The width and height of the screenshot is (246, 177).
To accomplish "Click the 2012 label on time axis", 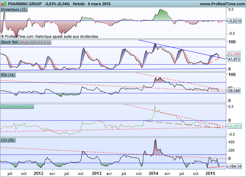I will (x=38, y=173).
